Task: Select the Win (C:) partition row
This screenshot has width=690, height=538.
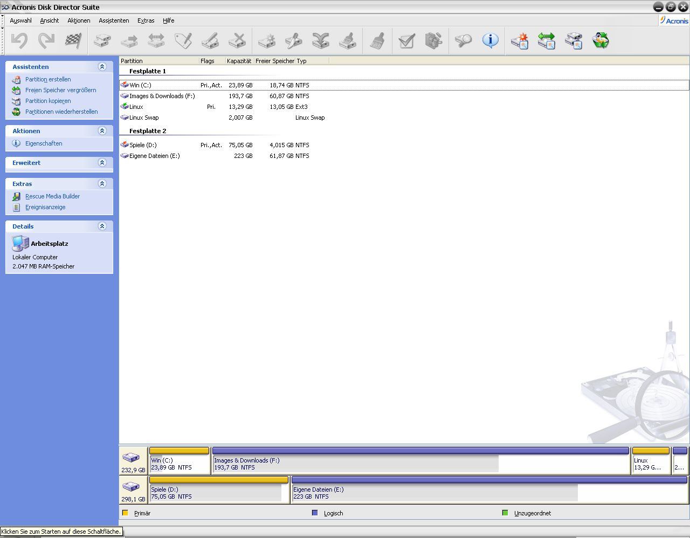Action: coord(404,85)
